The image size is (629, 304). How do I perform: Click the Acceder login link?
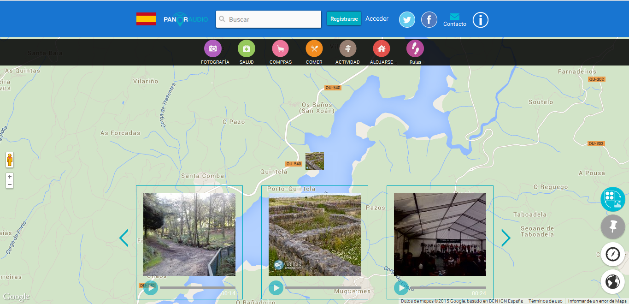(x=377, y=19)
